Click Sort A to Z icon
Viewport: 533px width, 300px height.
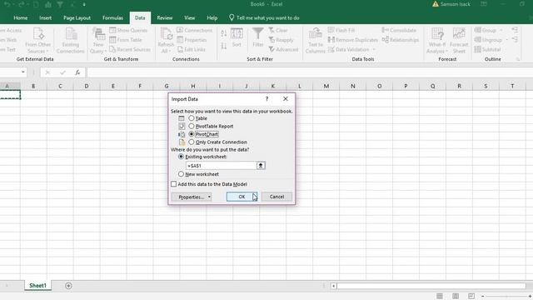click(224, 33)
